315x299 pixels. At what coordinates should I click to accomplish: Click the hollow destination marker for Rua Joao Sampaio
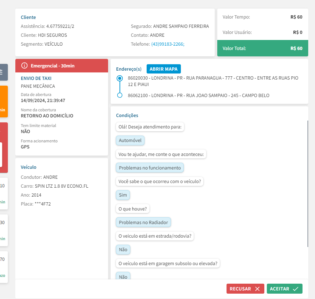tap(120, 95)
